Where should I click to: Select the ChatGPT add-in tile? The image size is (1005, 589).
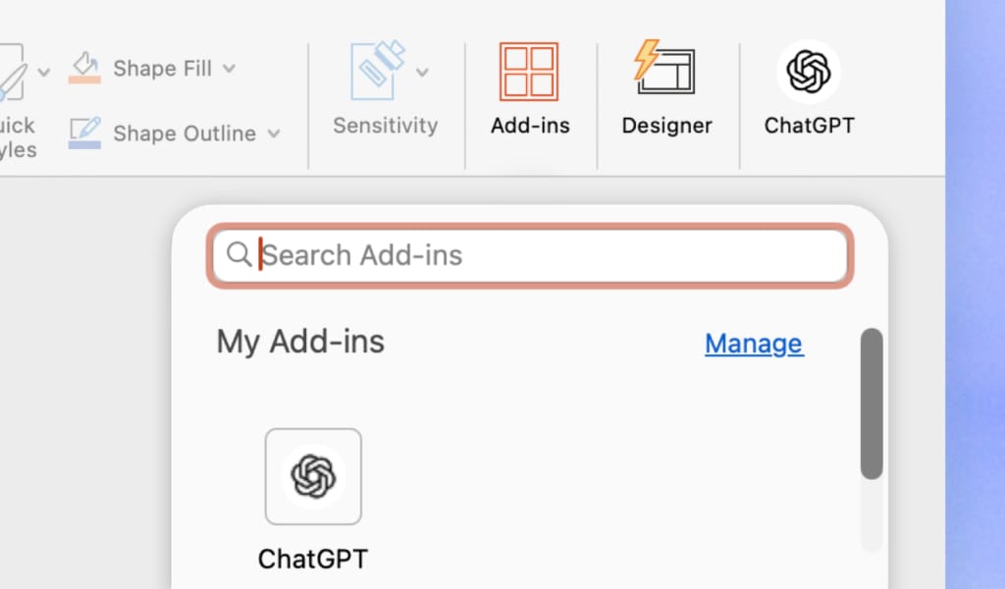tap(313, 476)
